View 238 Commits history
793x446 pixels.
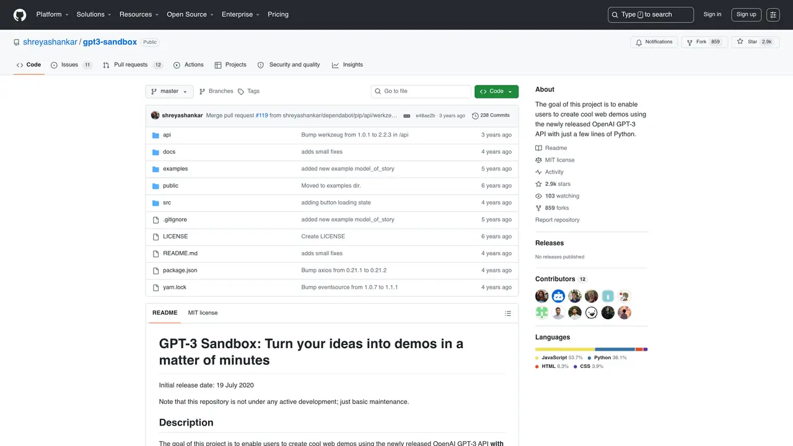click(491, 116)
